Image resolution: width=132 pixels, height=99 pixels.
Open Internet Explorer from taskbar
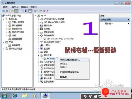(x=15, y=96)
